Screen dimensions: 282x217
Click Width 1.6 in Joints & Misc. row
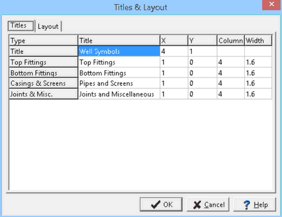pos(258,94)
